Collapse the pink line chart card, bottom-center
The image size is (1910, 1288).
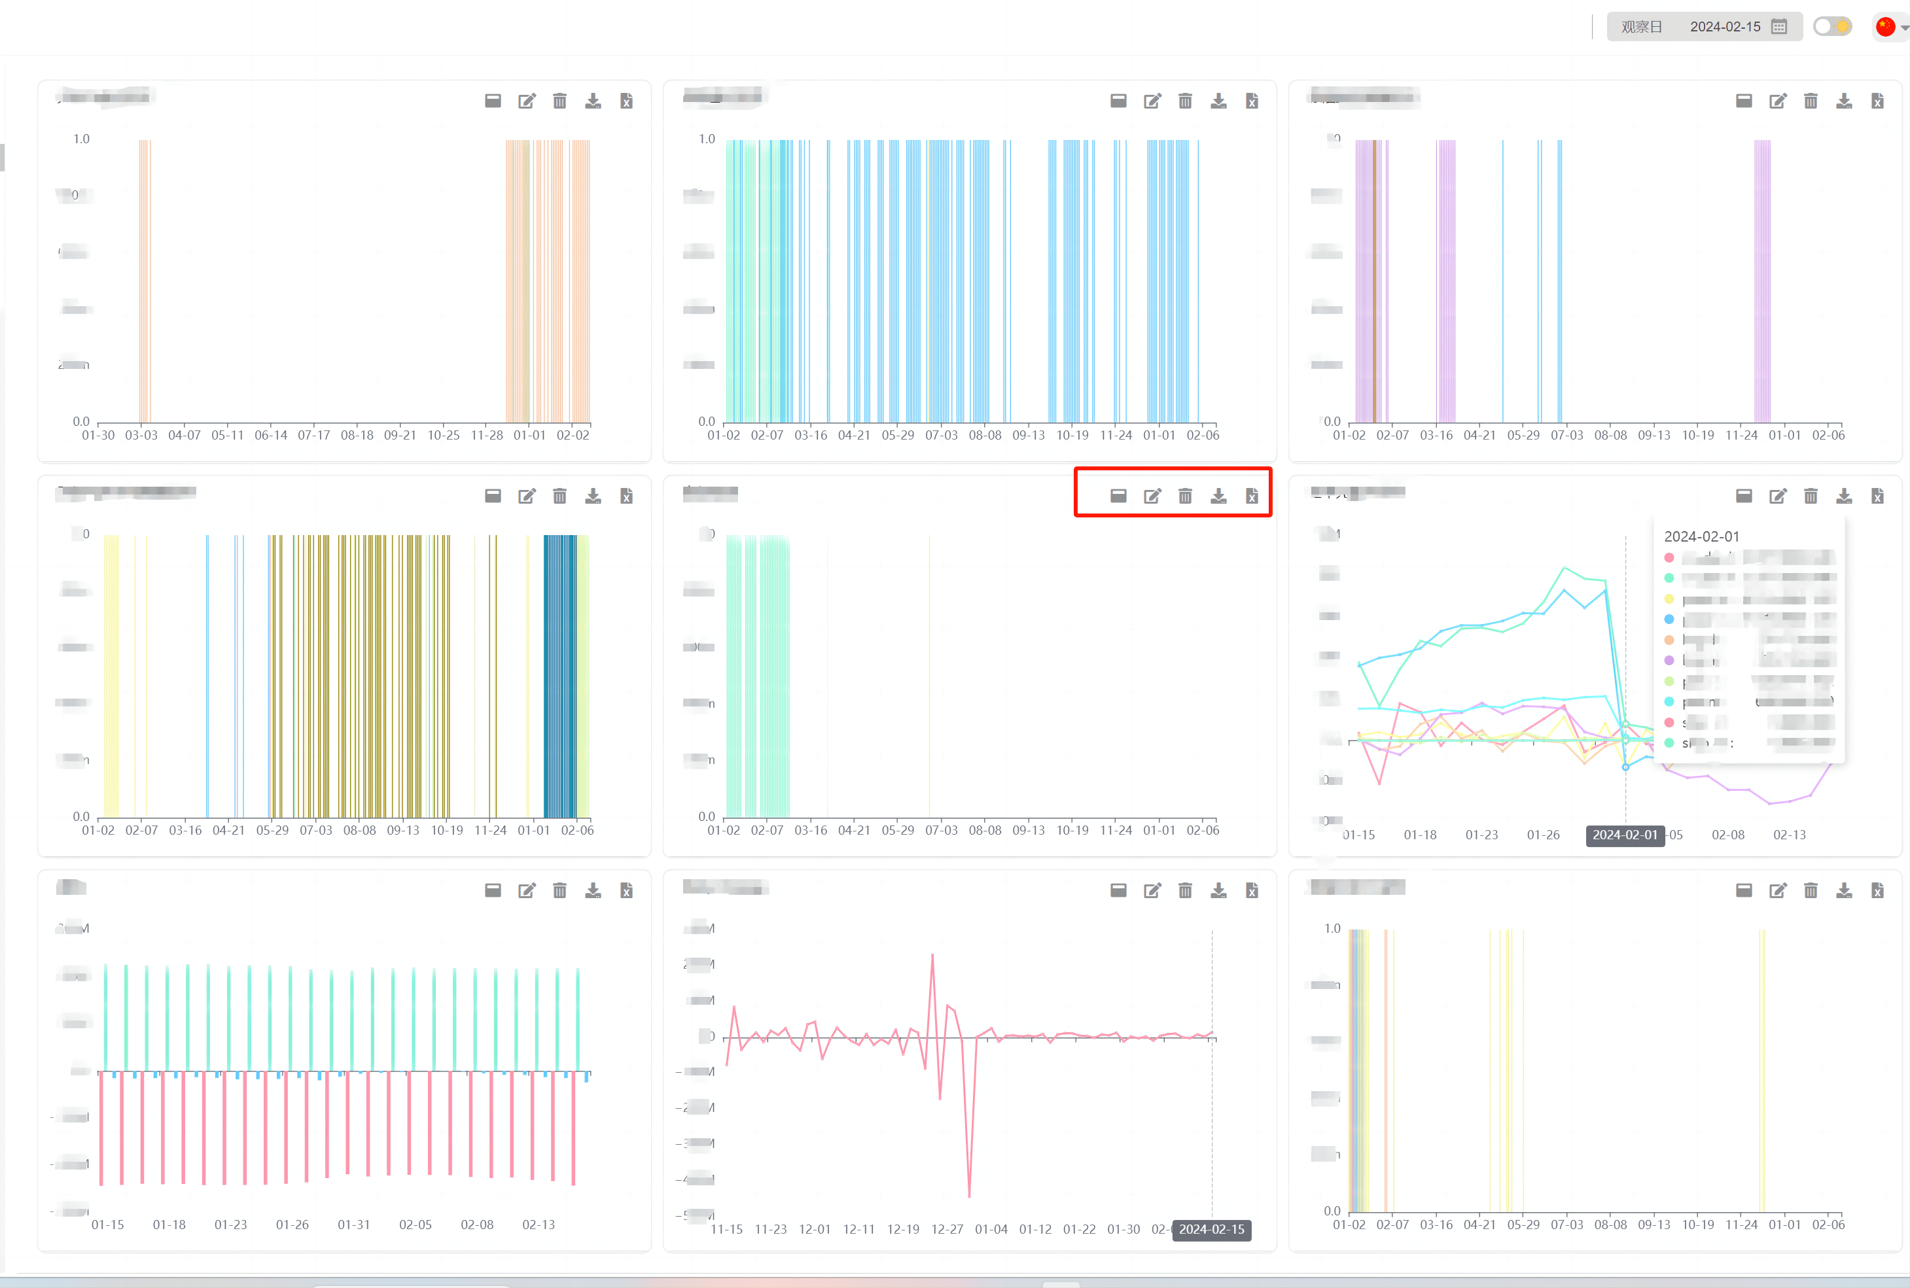1118,890
